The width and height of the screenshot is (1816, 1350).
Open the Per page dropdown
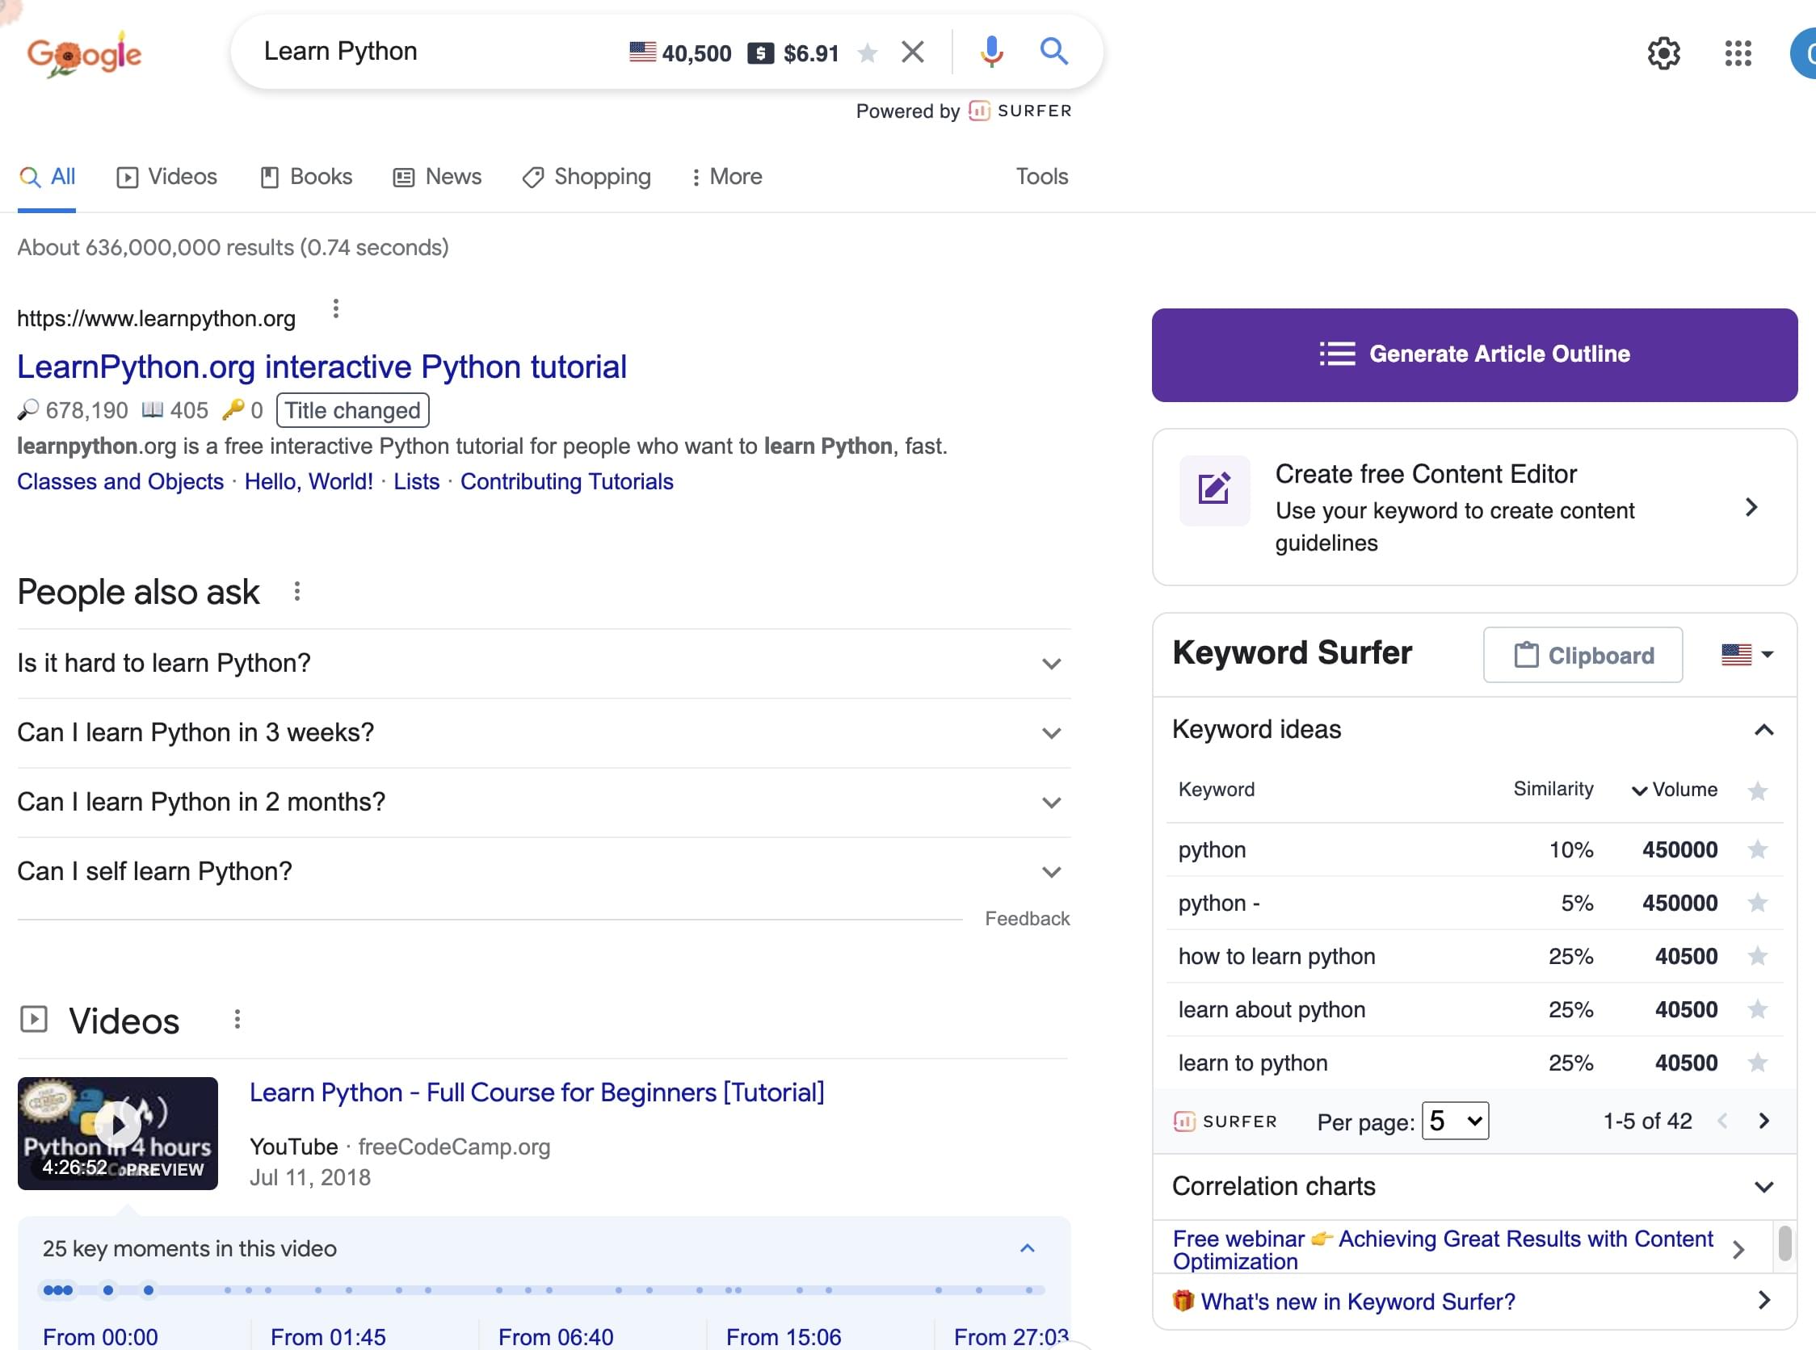[x=1455, y=1122]
